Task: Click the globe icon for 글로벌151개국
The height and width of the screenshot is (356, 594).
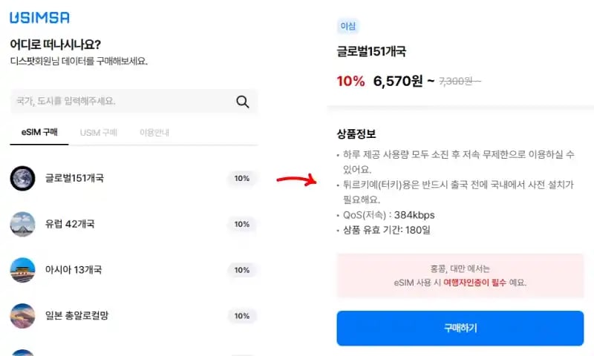Action: pos(22,178)
